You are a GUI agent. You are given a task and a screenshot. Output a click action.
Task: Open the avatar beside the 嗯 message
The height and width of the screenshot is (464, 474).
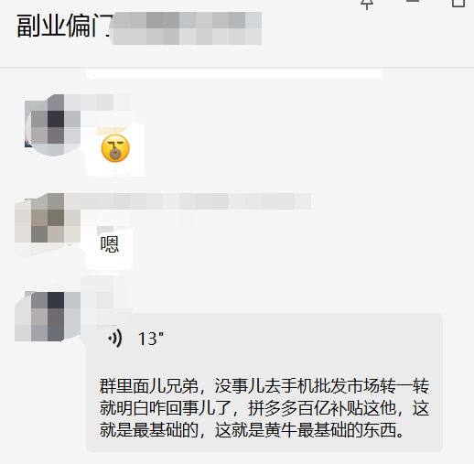pyautogui.click(x=48, y=224)
